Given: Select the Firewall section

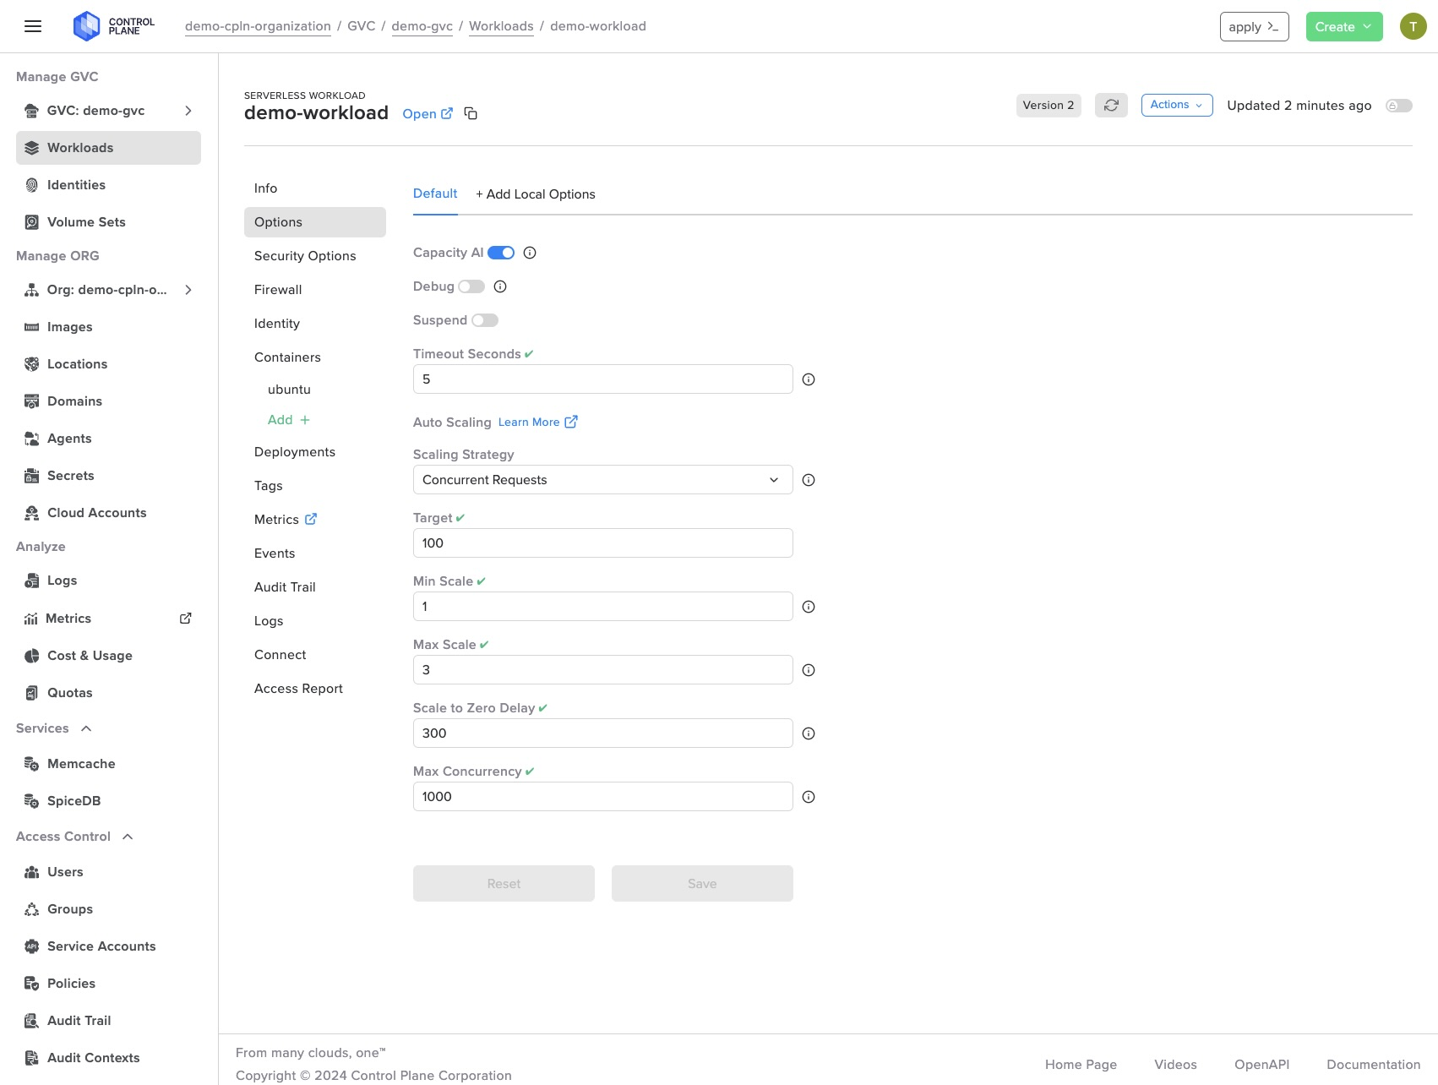Looking at the screenshot, I should [278, 290].
